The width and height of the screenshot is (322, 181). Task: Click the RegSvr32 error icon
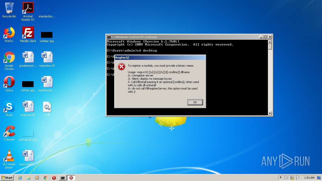coord(122,67)
